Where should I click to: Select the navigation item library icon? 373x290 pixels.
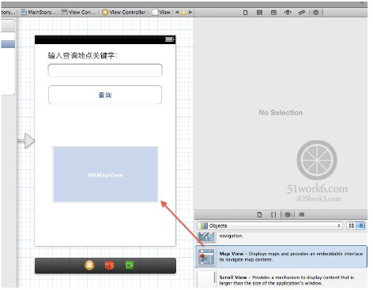pyautogui.click(x=206, y=237)
